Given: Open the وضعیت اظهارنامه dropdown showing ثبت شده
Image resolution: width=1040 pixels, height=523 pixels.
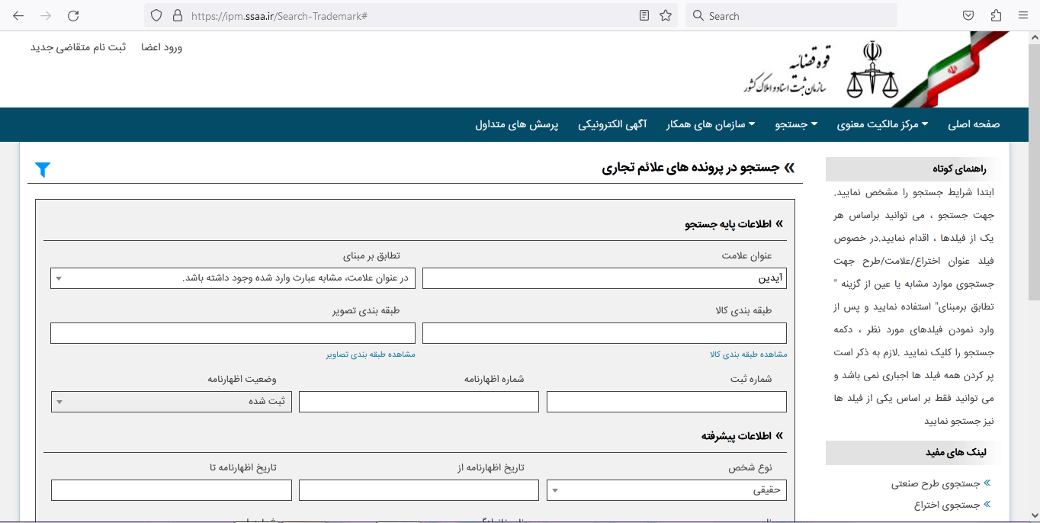Looking at the screenshot, I should (x=171, y=401).
